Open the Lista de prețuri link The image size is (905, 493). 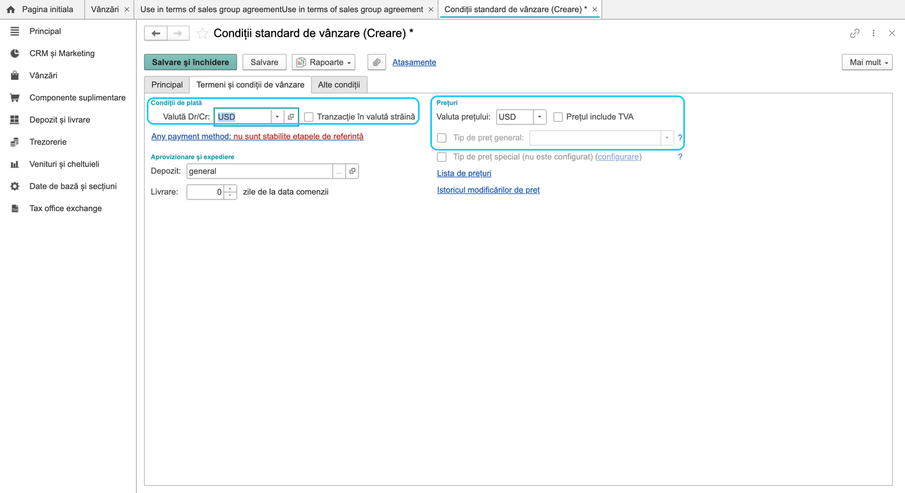464,173
